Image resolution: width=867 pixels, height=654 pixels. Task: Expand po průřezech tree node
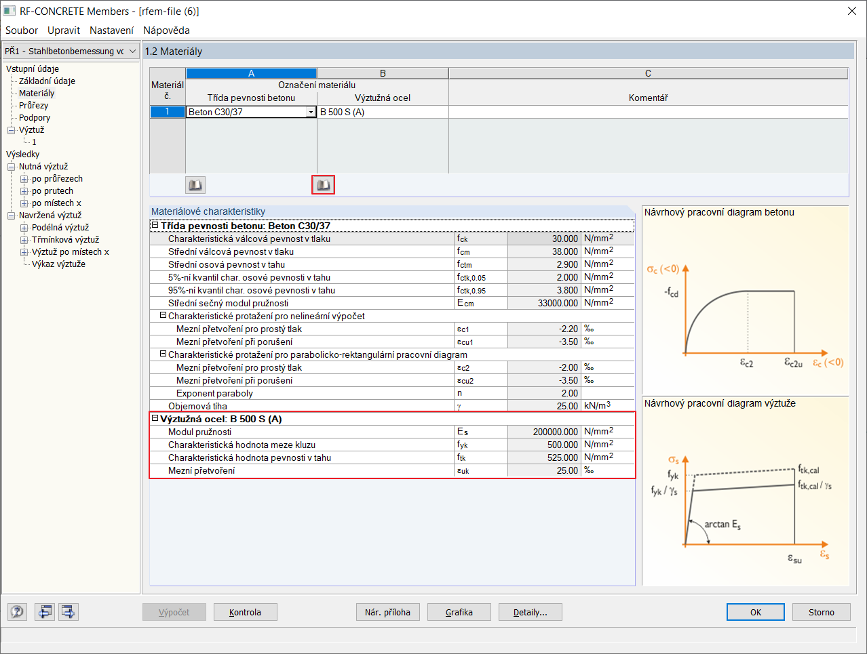coord(24,179)
